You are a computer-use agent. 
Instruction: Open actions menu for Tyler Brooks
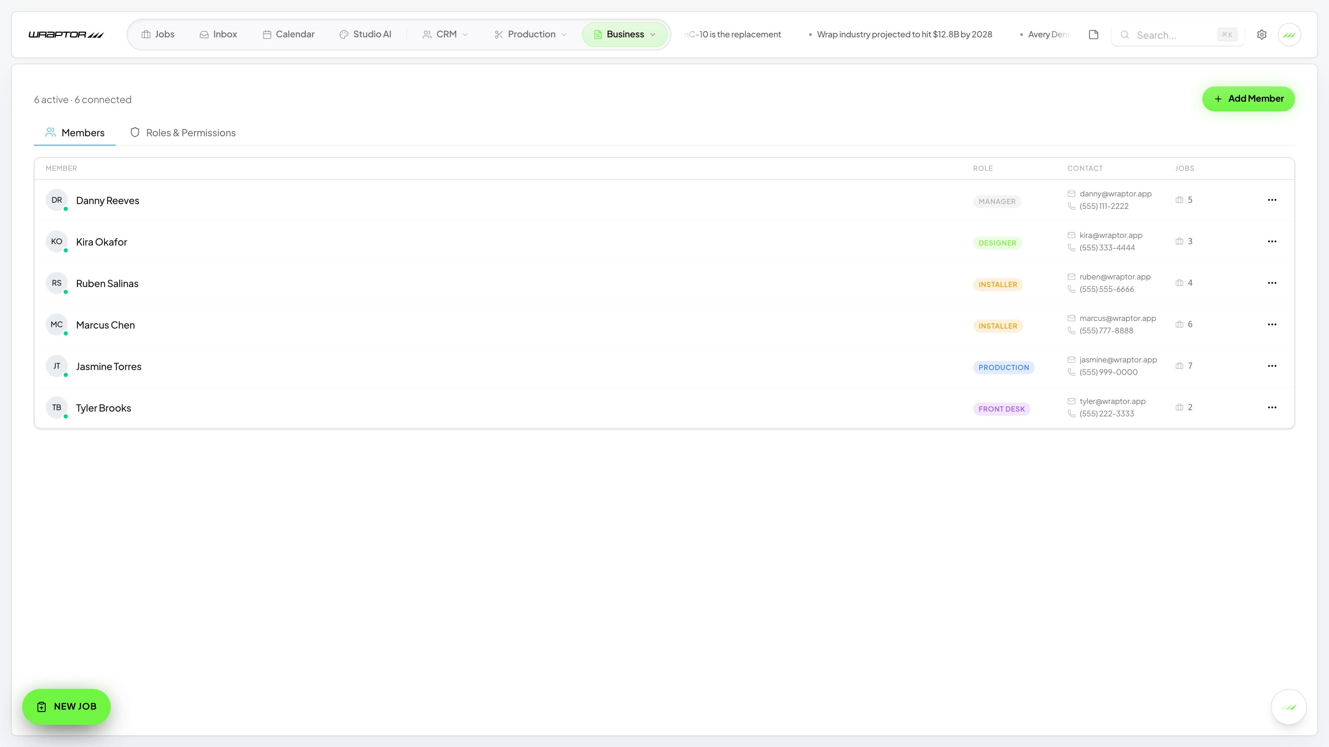point(1272,407)
